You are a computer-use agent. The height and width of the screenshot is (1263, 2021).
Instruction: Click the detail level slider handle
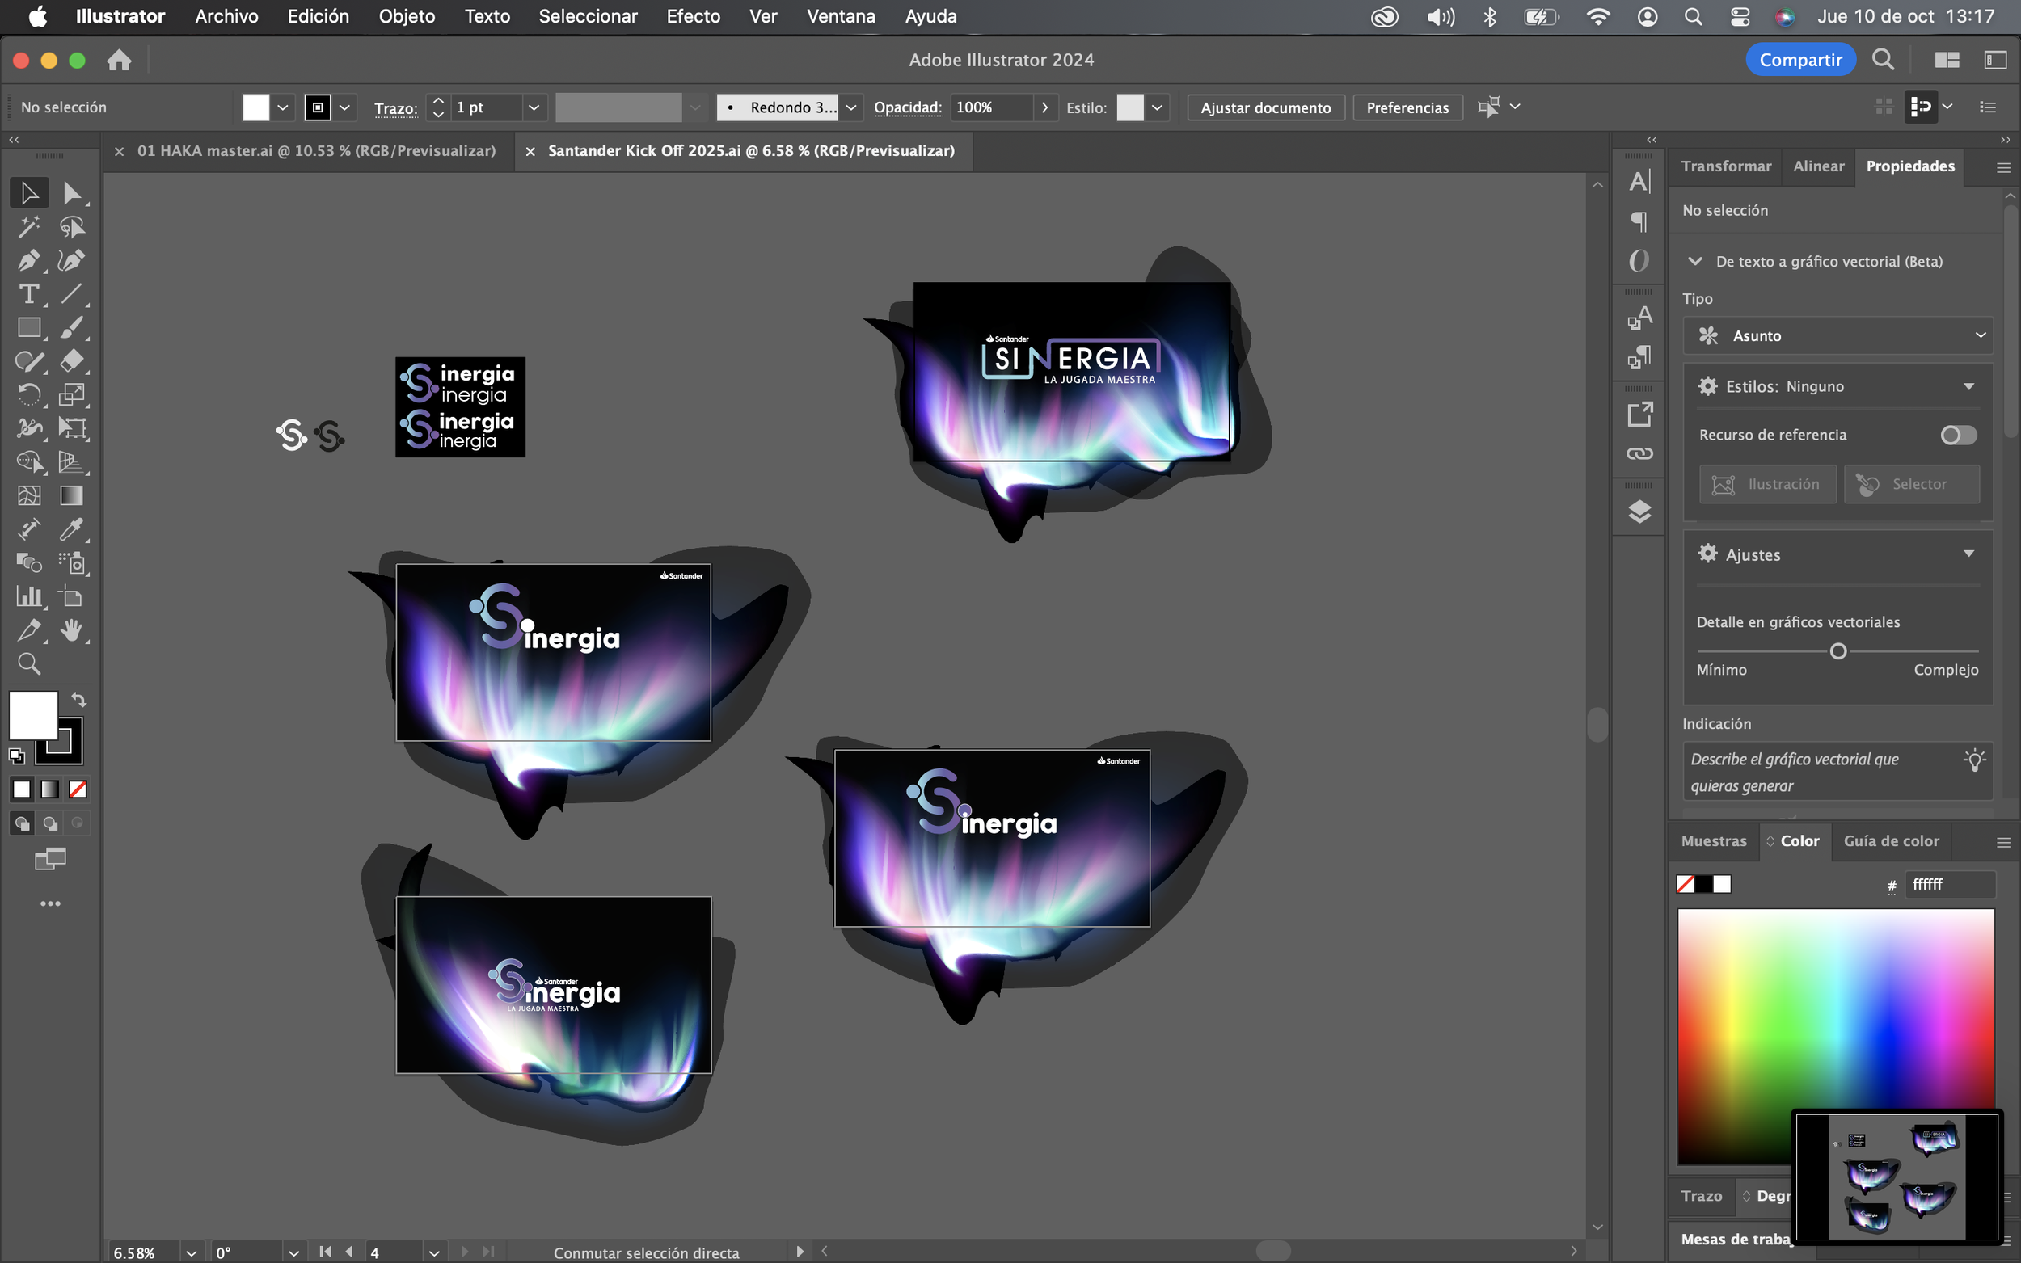(1838, 650)
